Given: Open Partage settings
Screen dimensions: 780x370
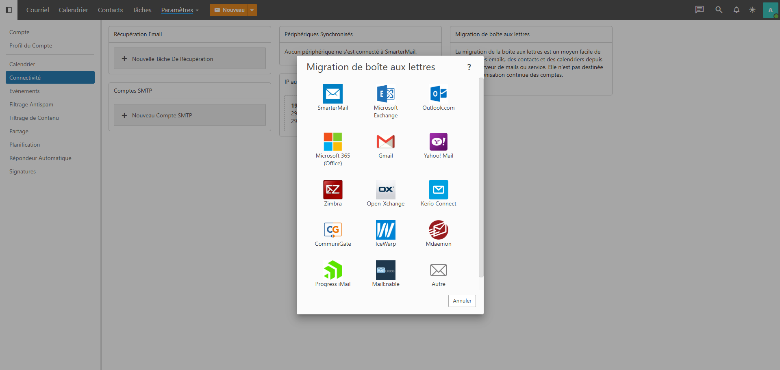Looking at the screenshot, I should click(x=50, y=131).
